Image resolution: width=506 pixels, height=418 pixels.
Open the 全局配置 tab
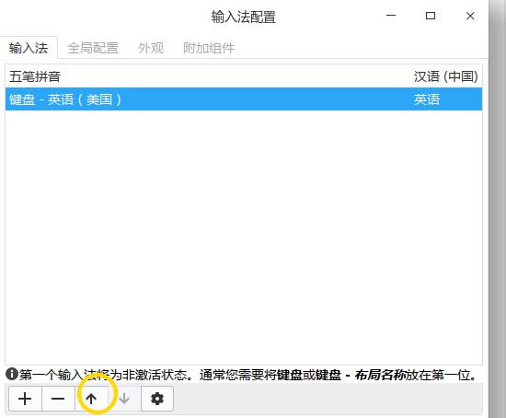pos(93,48)
